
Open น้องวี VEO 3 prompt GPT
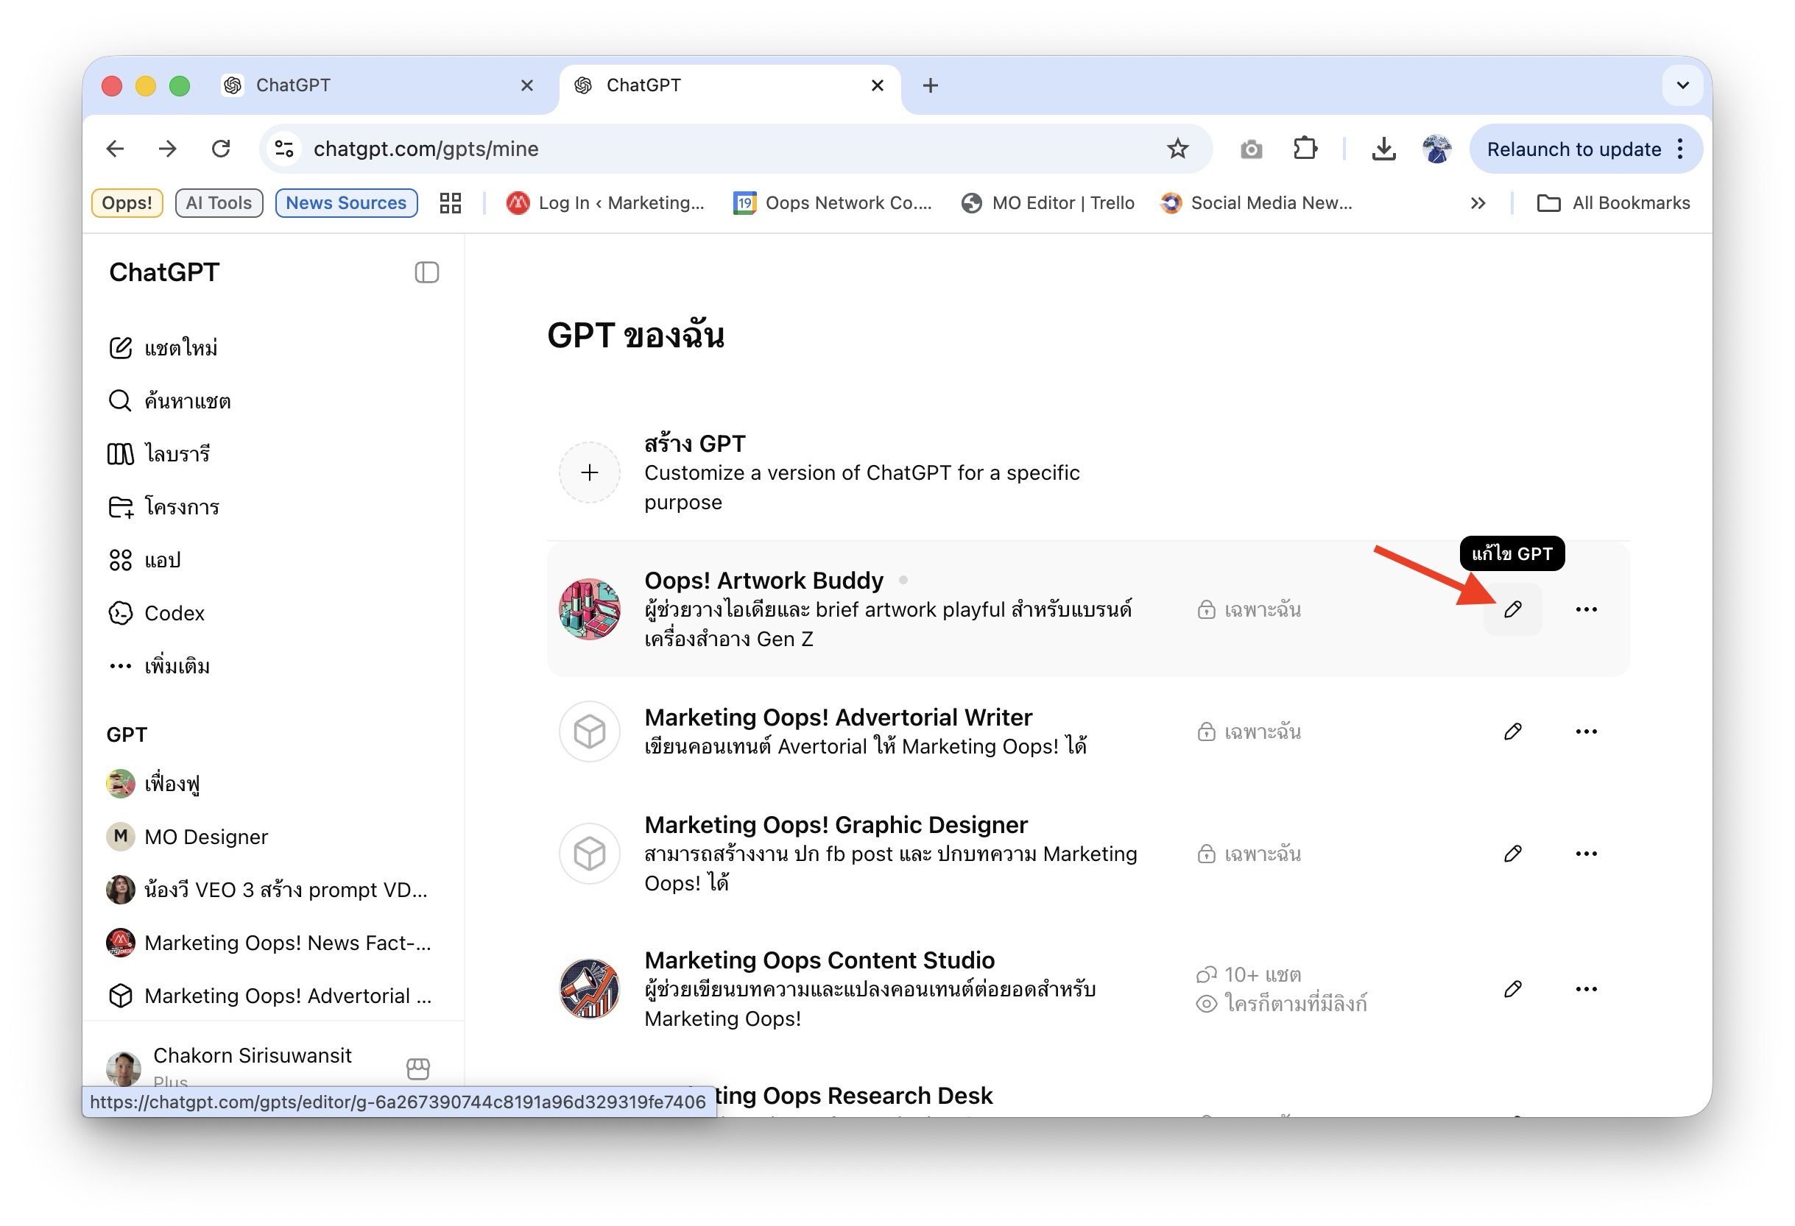pos(267,890)
